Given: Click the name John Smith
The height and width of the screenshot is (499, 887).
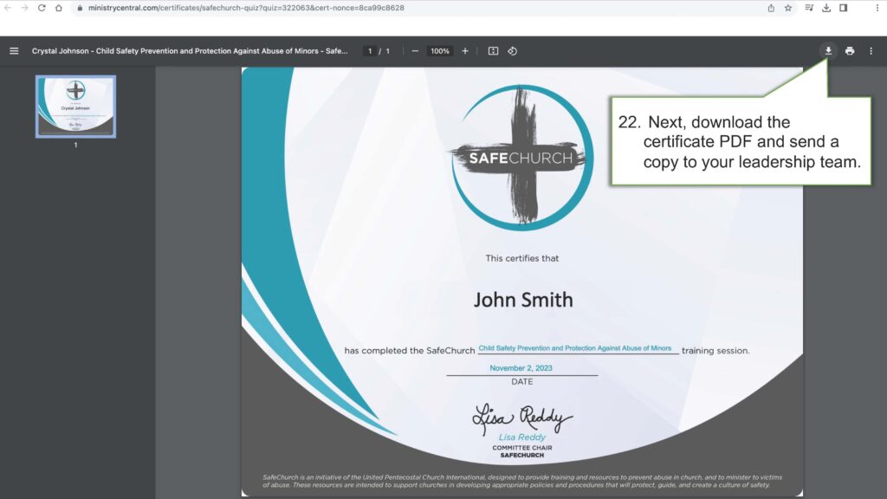Looking at the screenshot, I should click(523, 300).
